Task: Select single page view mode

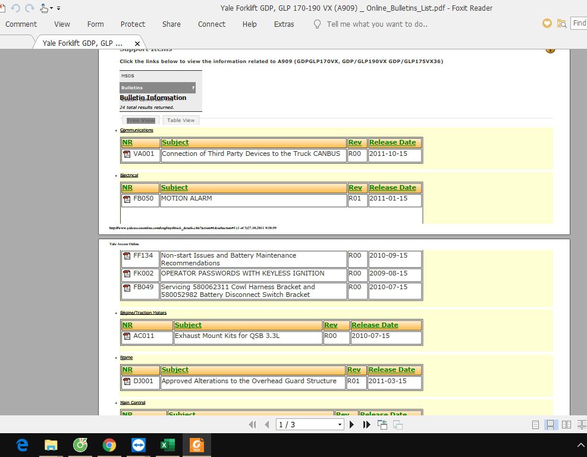Action: pyautogui.click(x=535, y=424)
